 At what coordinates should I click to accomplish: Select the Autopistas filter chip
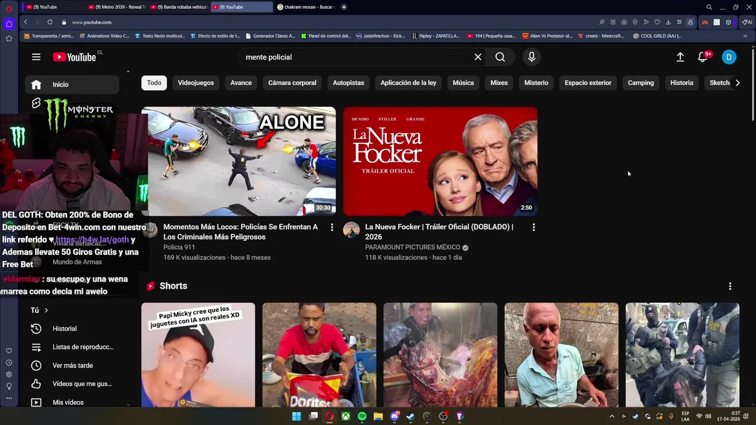pos(348,83)
